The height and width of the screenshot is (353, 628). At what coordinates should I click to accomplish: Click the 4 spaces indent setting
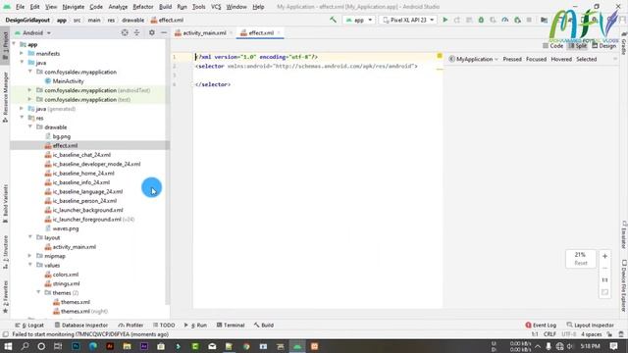pyautogui.click(x=591, y=334)
